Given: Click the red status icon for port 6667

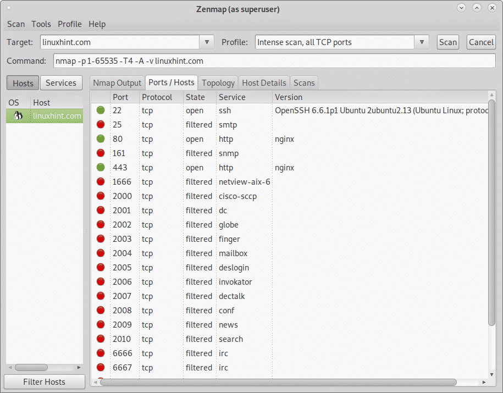Looking at the screenshot, I should [x=101, y=367].
